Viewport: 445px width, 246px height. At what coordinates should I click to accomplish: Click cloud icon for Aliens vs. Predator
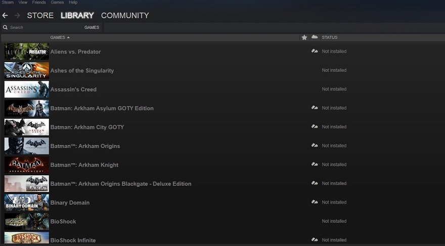coord(315,51)
